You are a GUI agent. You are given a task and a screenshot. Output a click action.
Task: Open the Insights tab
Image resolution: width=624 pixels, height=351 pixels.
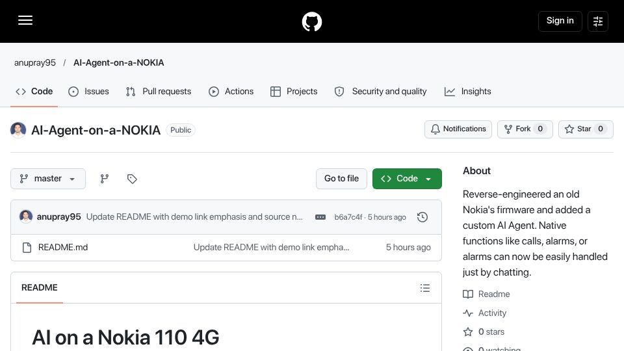467,92
